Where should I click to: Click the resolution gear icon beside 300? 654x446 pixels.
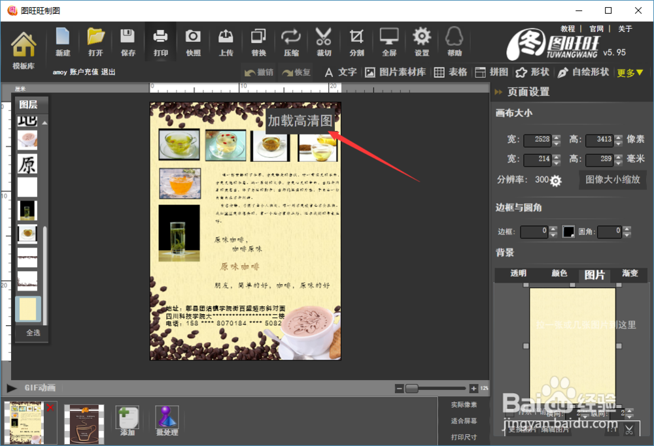(555, 180)
